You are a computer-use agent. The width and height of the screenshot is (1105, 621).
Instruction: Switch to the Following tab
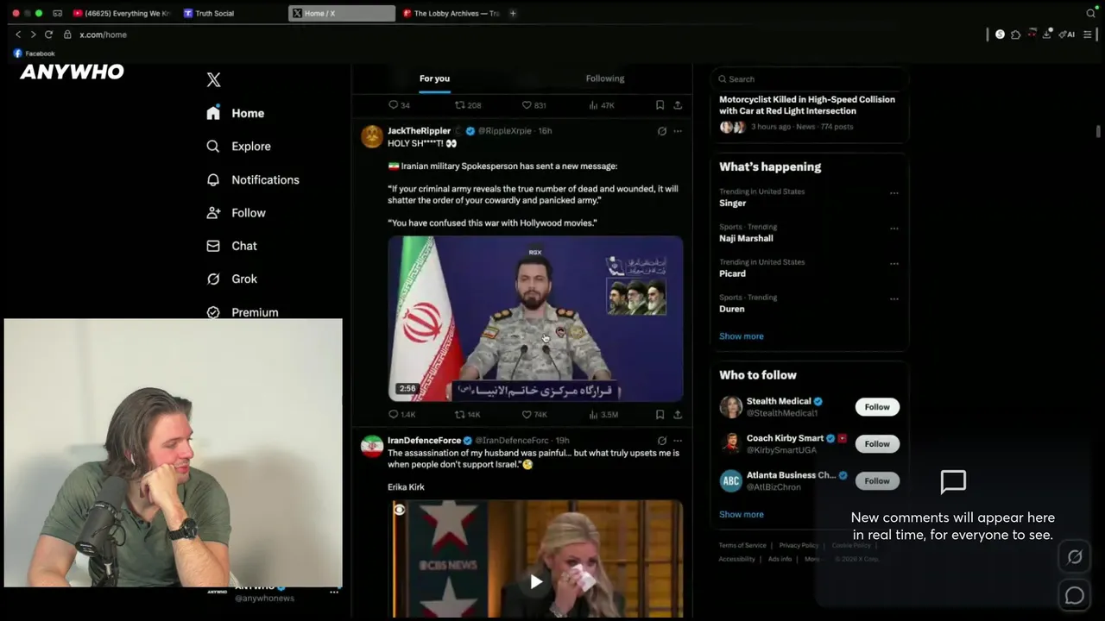[605, 78]
